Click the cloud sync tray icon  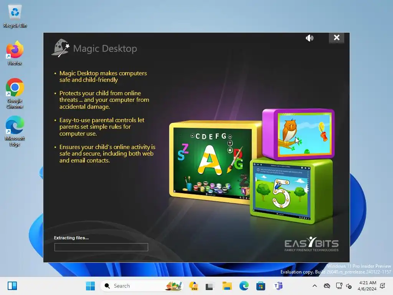[x=327, y=286]
